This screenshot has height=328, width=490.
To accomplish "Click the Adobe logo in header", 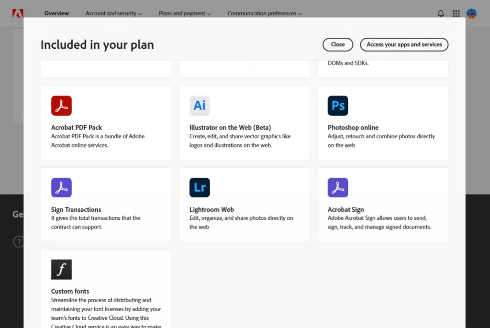I will click(18, 13).
